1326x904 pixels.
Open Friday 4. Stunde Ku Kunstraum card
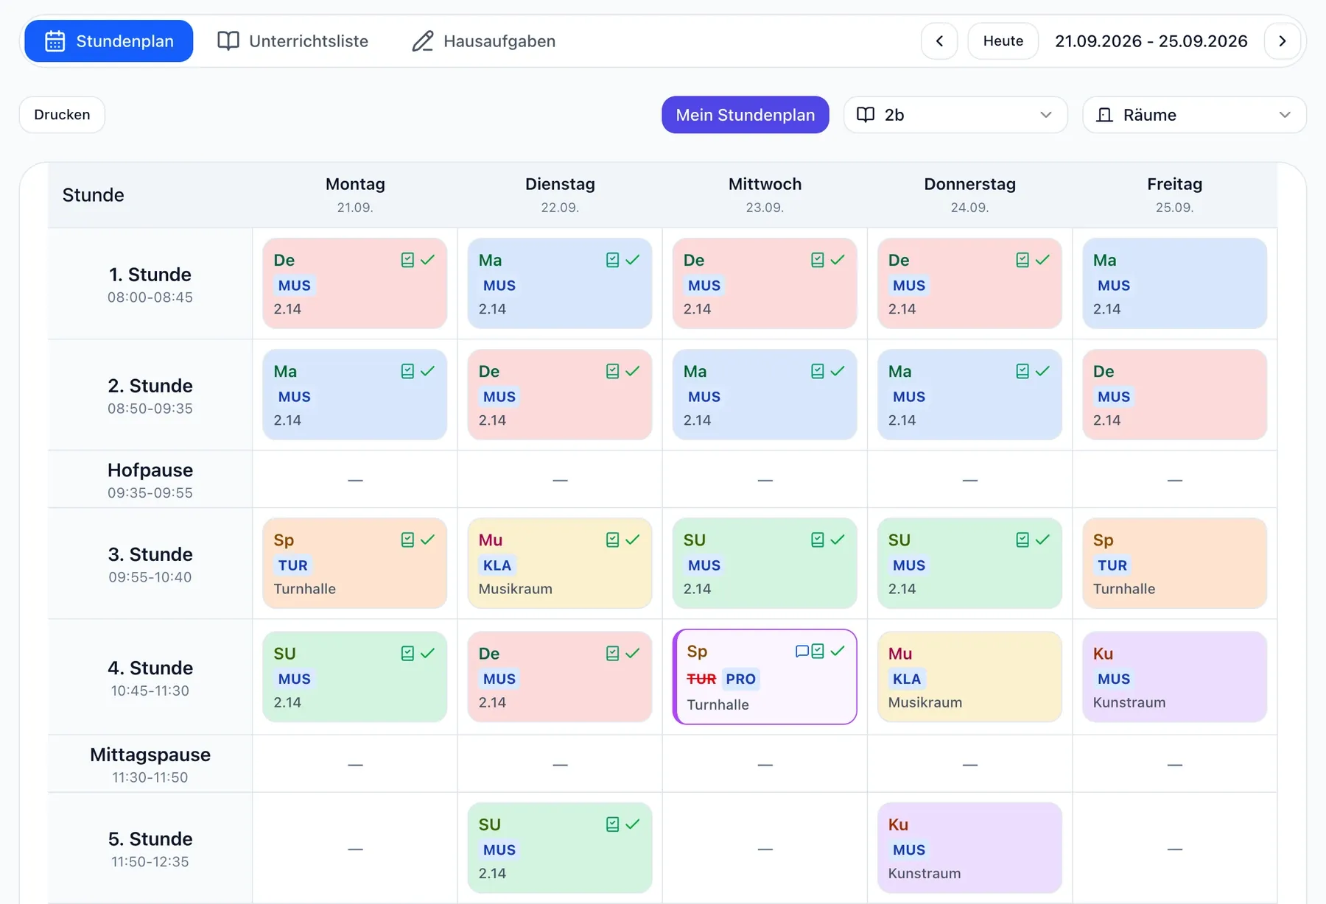click(1174, 677)
